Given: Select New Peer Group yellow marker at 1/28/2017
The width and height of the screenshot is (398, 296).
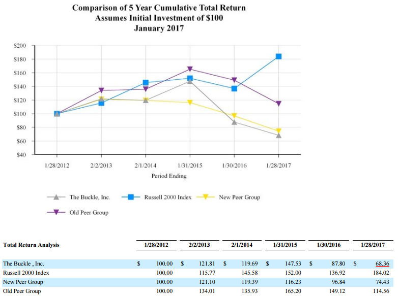Looking at the screenshot, I should tap(278, 131).
